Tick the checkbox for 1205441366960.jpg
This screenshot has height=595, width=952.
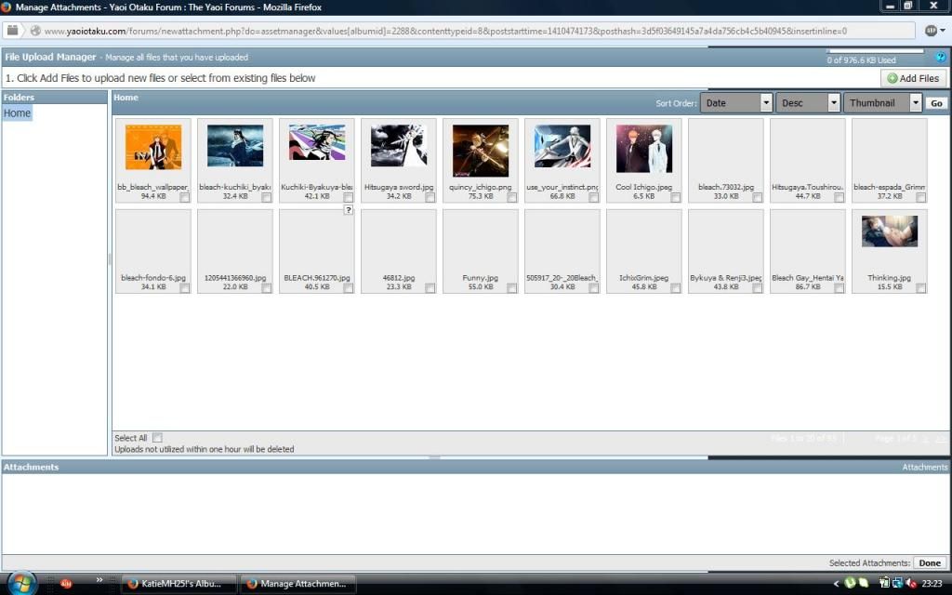pyautogui.click(x=267, y=288)
